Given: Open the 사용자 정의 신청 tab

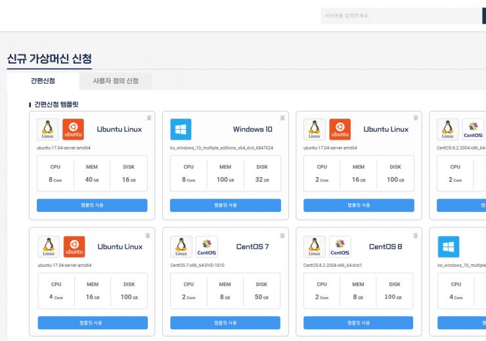Looking at the screenshot, I should (x=116, y=81).
